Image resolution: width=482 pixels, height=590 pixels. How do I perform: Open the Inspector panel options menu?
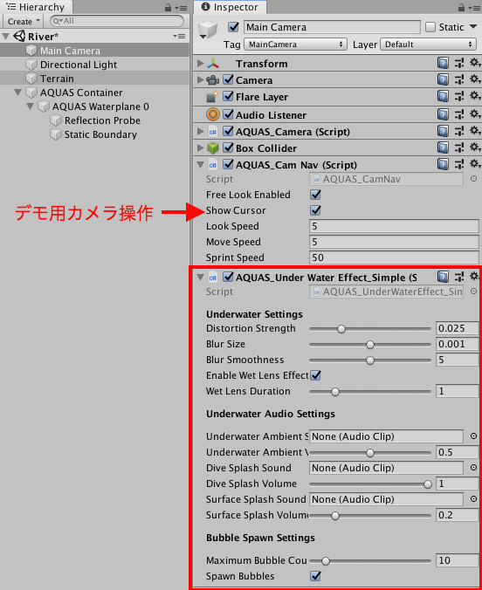(474, 8)
